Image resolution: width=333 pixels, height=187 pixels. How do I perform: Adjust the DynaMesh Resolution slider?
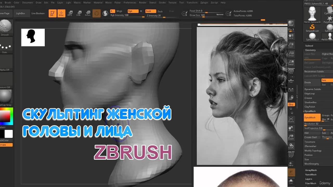point(318,124)
